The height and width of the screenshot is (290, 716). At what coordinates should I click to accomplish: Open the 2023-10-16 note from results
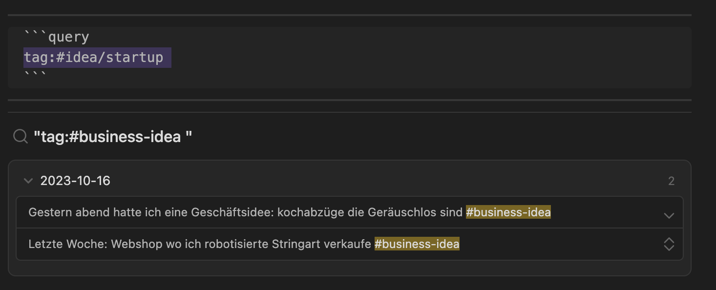pyautogui.click(x=75, y=181)
